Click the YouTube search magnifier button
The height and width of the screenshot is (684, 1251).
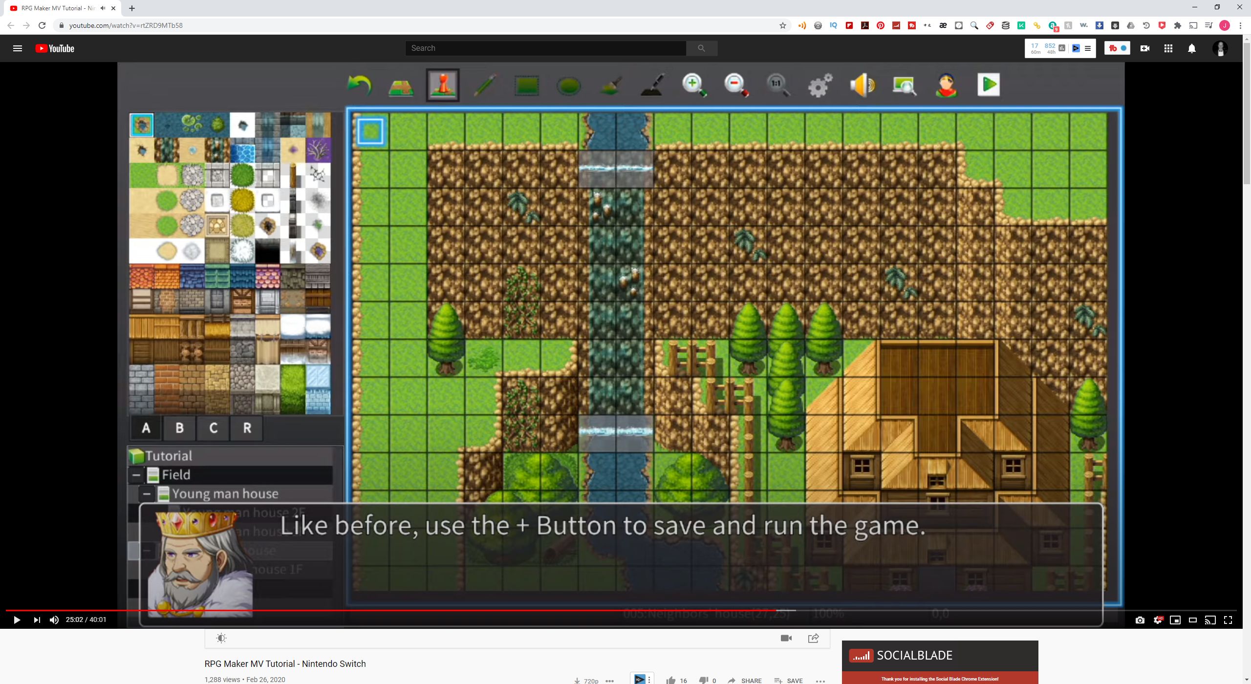coord(701,48)
